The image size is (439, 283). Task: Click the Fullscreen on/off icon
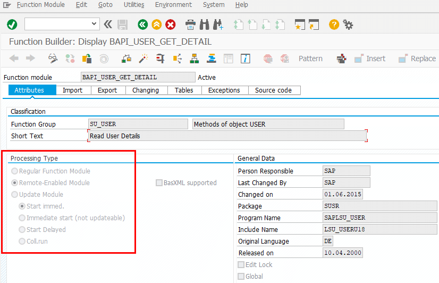(x=229, y=59)
